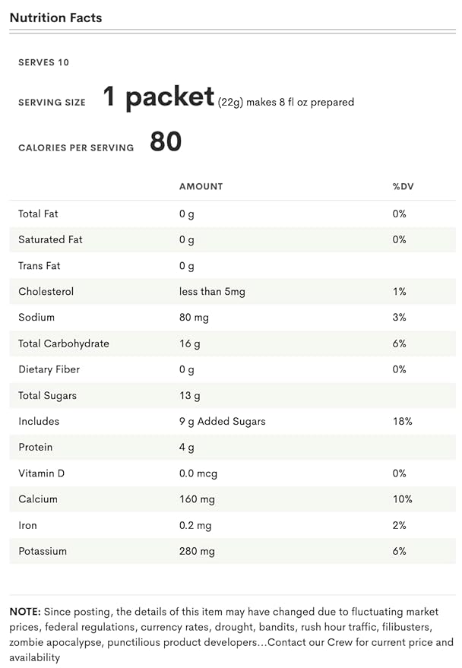Click the Protein row label
This screenshot has width=462, height=668.
coord(36,448)
